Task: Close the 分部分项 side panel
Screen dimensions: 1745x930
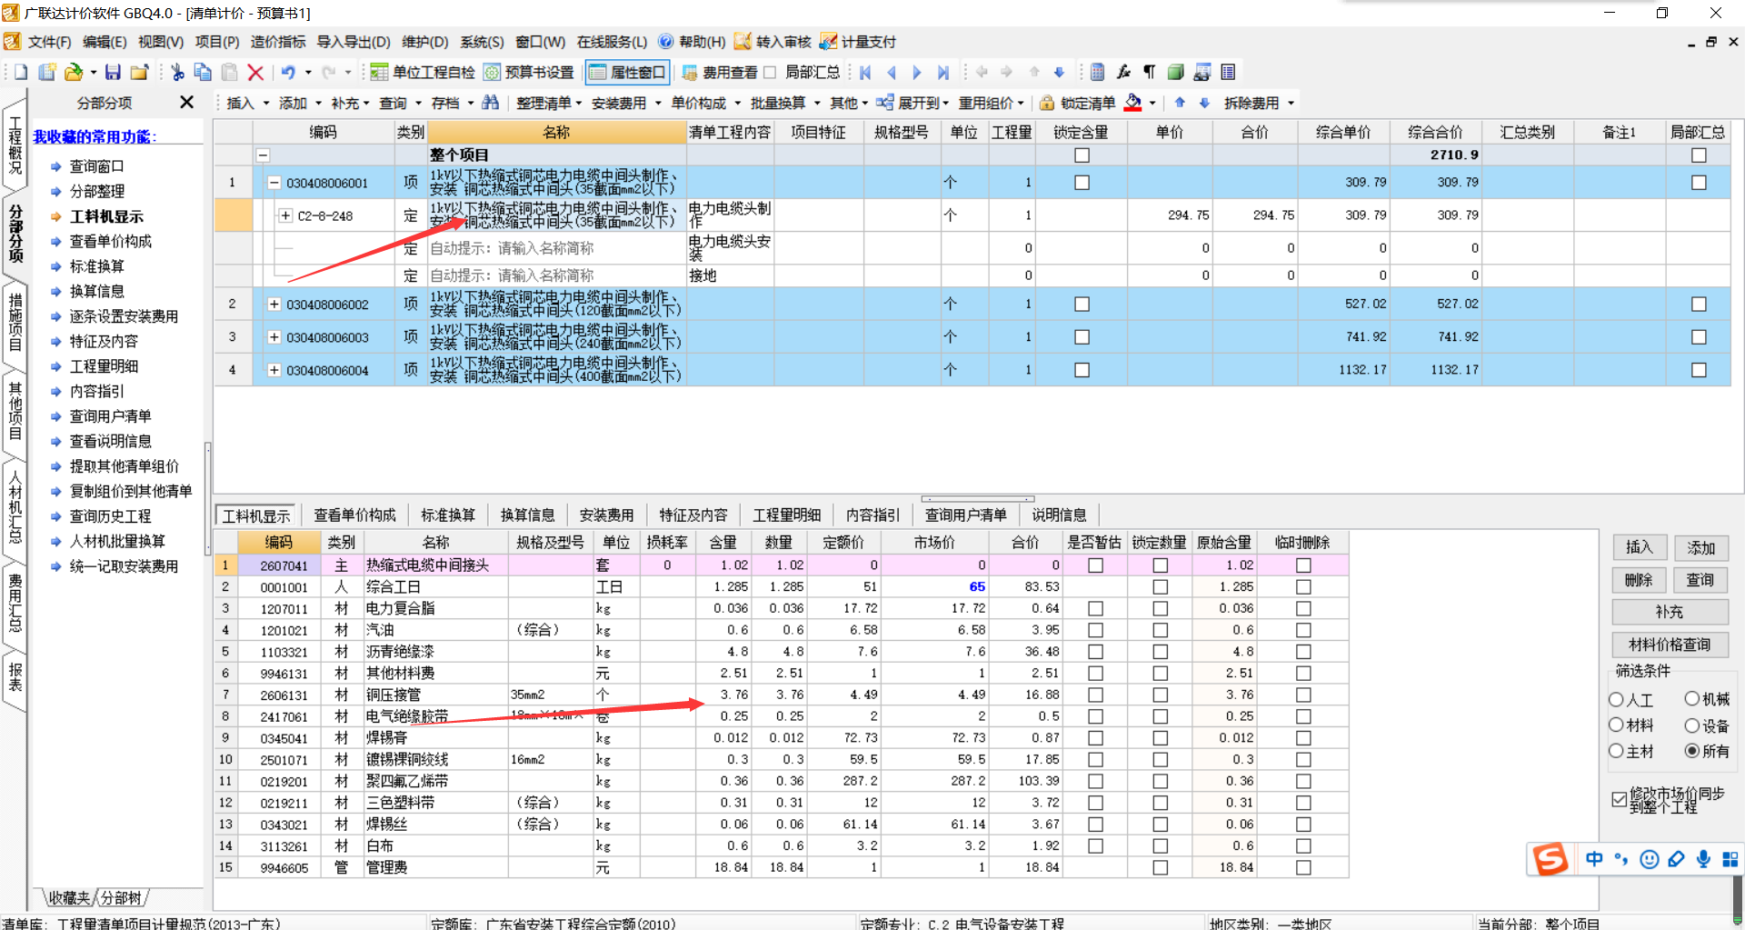Action: 186,103
